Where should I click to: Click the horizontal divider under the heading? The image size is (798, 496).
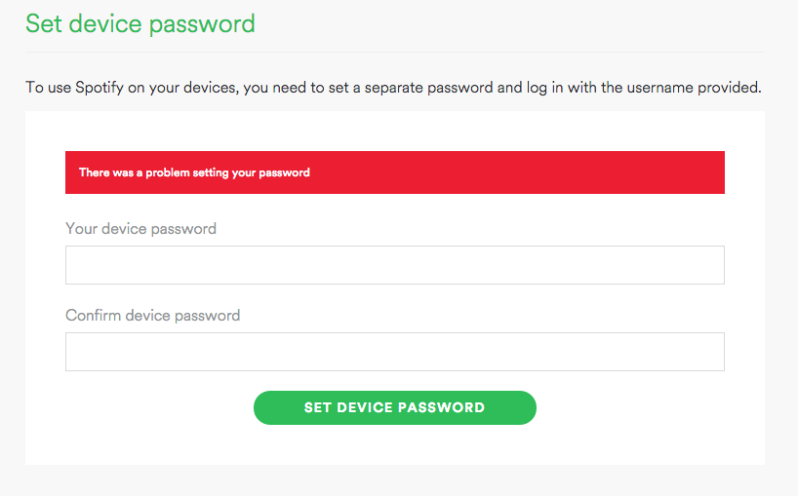tap(394, 52)
